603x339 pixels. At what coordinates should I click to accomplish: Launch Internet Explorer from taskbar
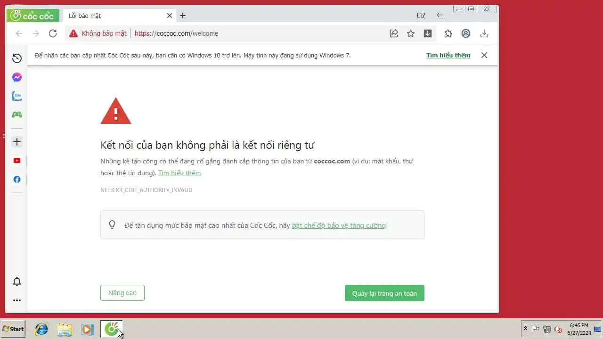pyautogui.click(x=41, y=329)
